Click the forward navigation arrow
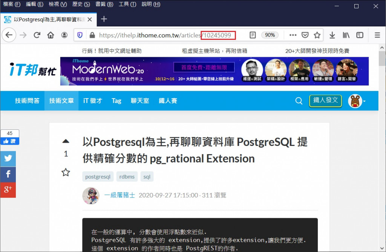This screenshot has height=252, width=386. [x=23, y=35]
